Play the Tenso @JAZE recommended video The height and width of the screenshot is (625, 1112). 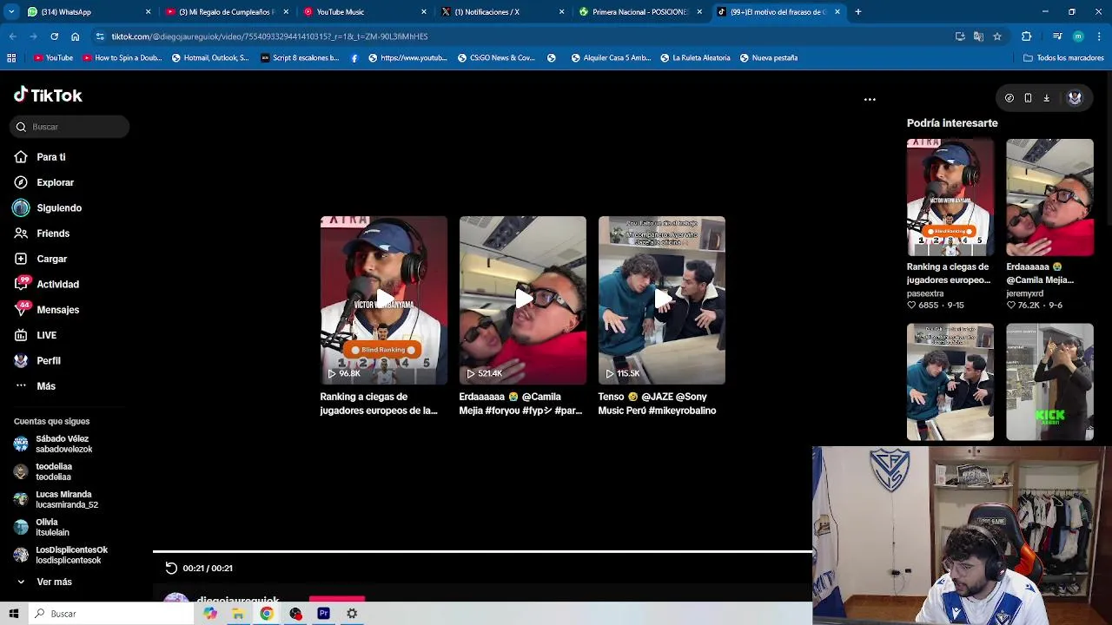click(x=662, y=300)
